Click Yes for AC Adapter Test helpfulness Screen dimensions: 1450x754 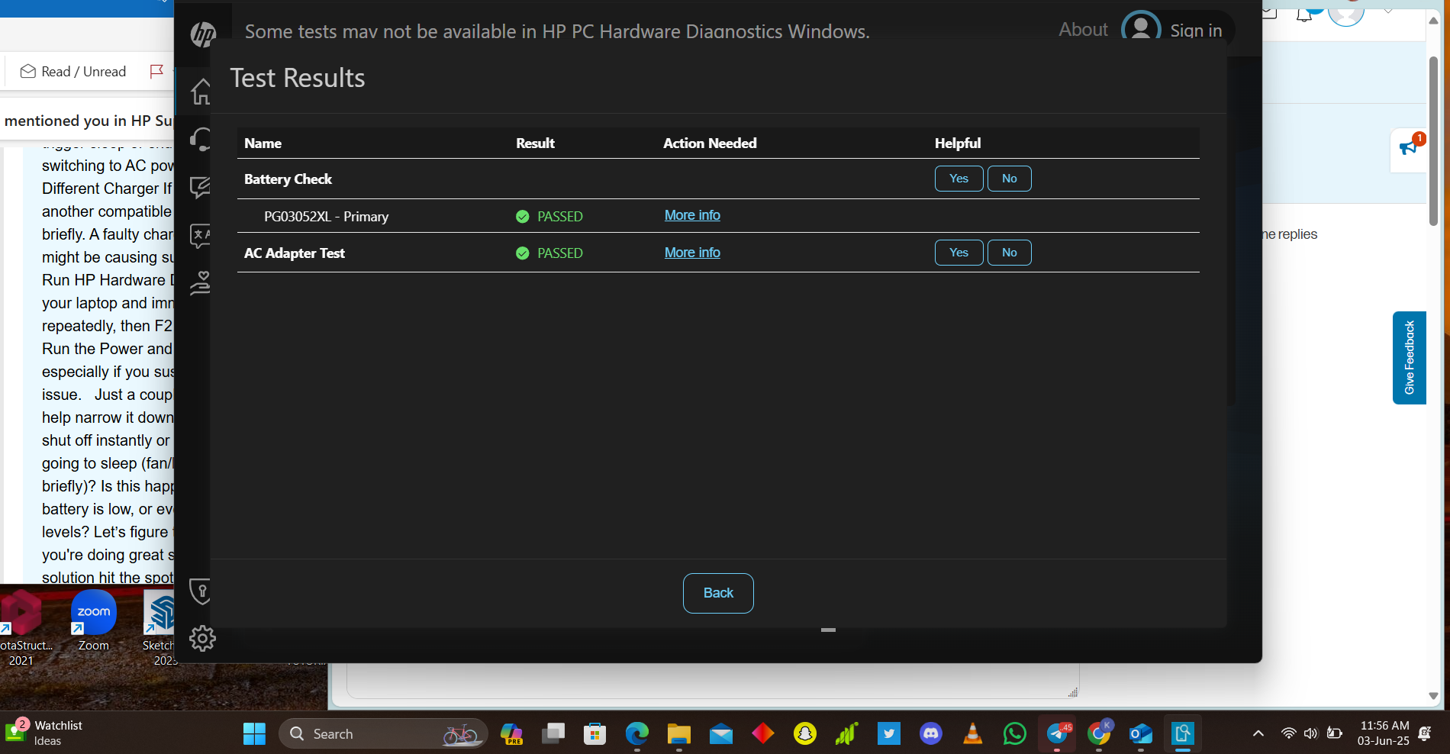959,253
